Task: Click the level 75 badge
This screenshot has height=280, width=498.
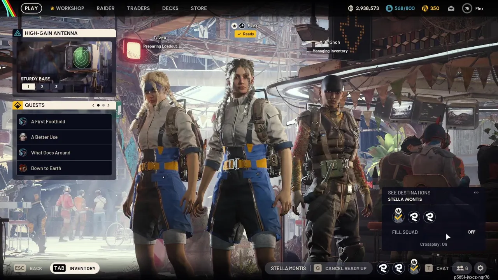Action: click(x=466, y=8)
